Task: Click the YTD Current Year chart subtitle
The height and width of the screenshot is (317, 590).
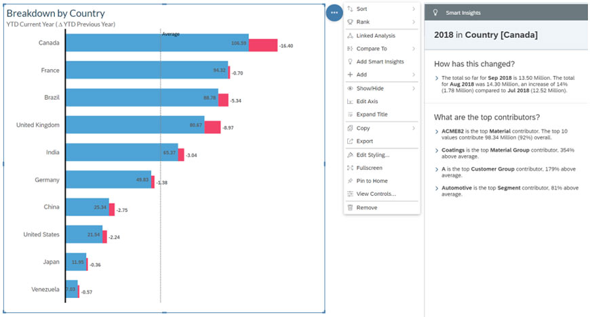Action: coord(61,24)
